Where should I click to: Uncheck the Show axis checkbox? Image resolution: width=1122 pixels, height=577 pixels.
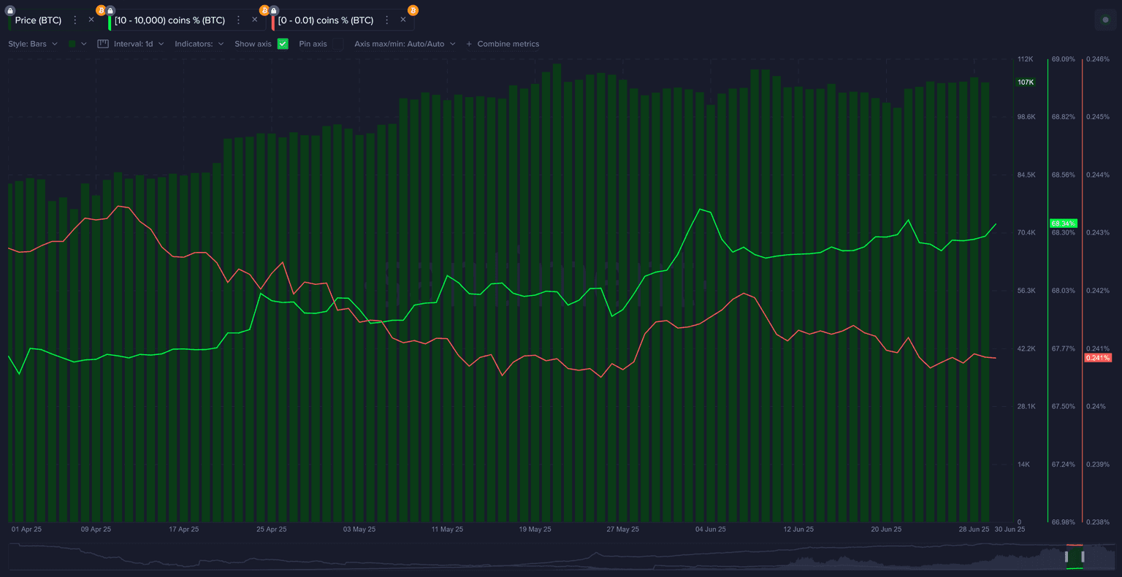point(283,44)
